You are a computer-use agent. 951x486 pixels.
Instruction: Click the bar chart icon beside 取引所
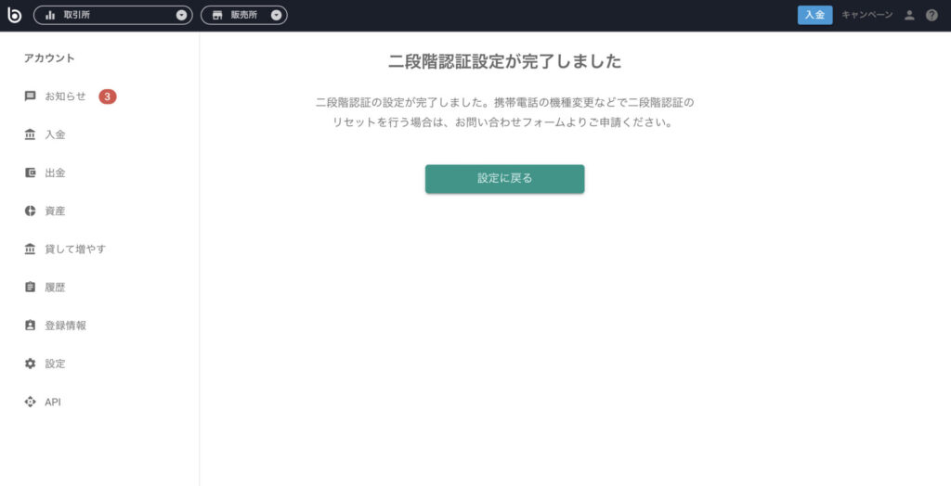click(x=50, y=15)
